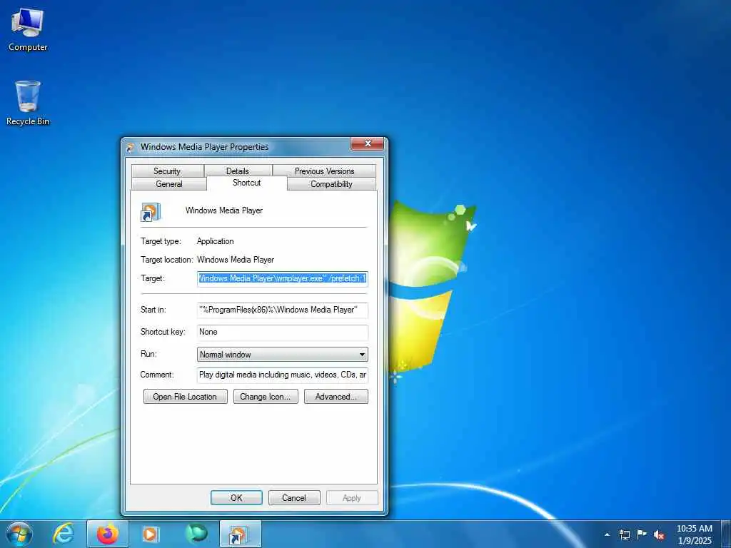Click the Windows Media Player shortcut icon in dialog
The width and height of the screenshot is (731, 548).
(151, 212)
